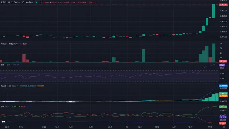Open the RIZE / U. S. Dollar symbol title
The width and height of the screenshot is (229, 129).
(17, 2)
